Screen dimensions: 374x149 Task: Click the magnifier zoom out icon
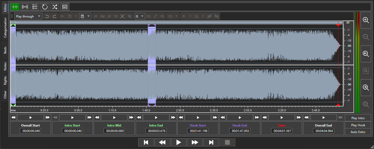366,37
